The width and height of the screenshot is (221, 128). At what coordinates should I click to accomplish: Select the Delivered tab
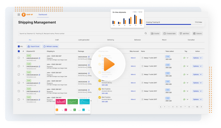click(x=138, y=40)
